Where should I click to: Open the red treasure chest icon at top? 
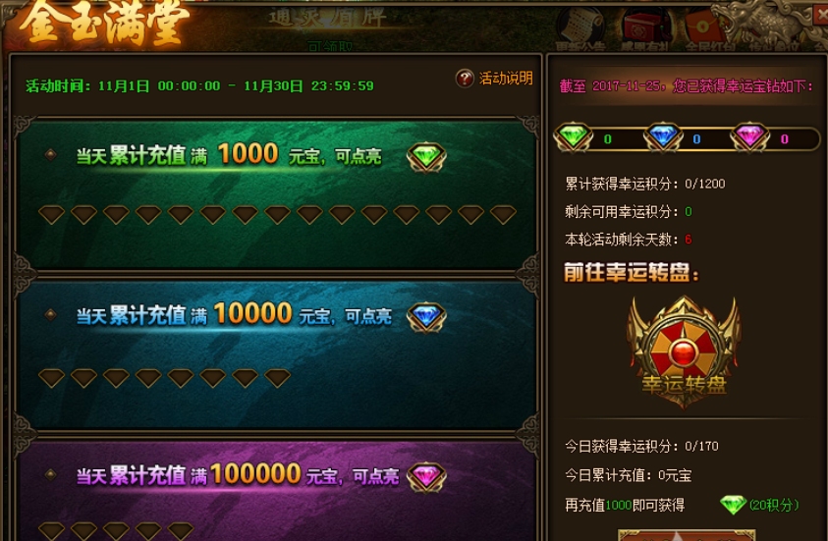tap(645, 27)
